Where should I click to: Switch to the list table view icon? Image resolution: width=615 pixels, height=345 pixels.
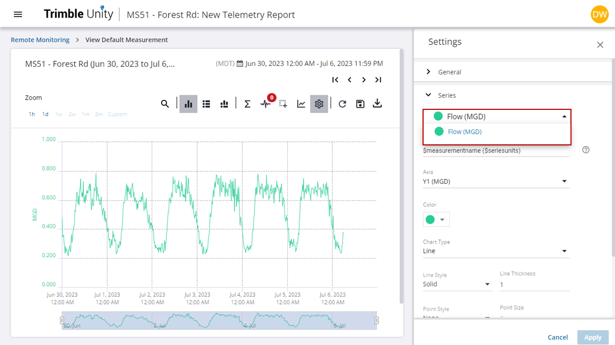pos(207,104)
